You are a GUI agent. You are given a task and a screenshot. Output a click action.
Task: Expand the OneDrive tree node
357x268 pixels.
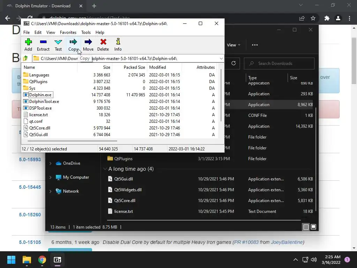pyautogui.click(x=50, y=163)
